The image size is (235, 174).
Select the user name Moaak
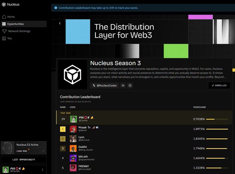point(83,127)
